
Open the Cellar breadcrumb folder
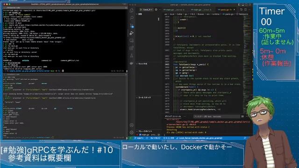coord(179,14)
